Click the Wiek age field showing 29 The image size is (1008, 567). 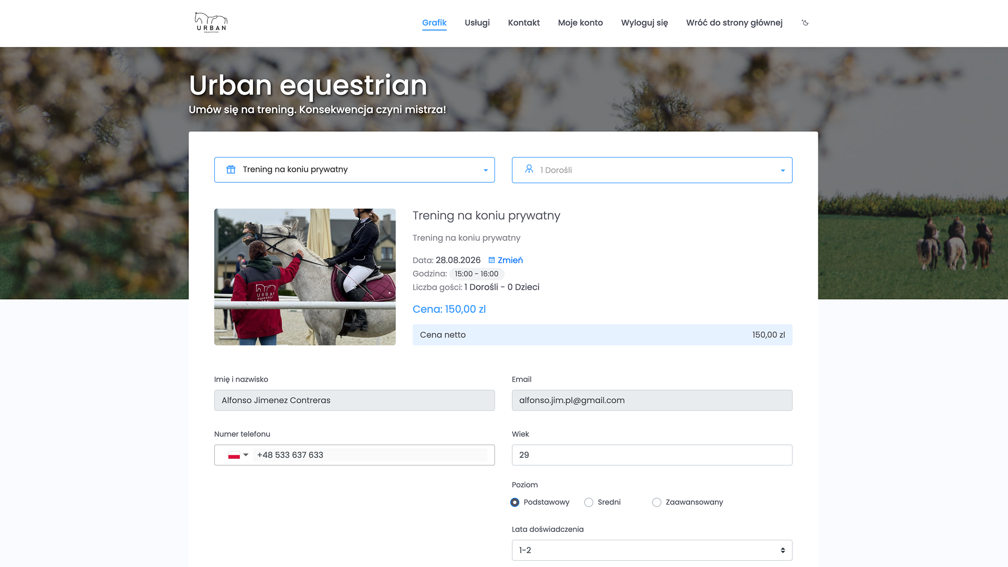(x=652, y=455)
